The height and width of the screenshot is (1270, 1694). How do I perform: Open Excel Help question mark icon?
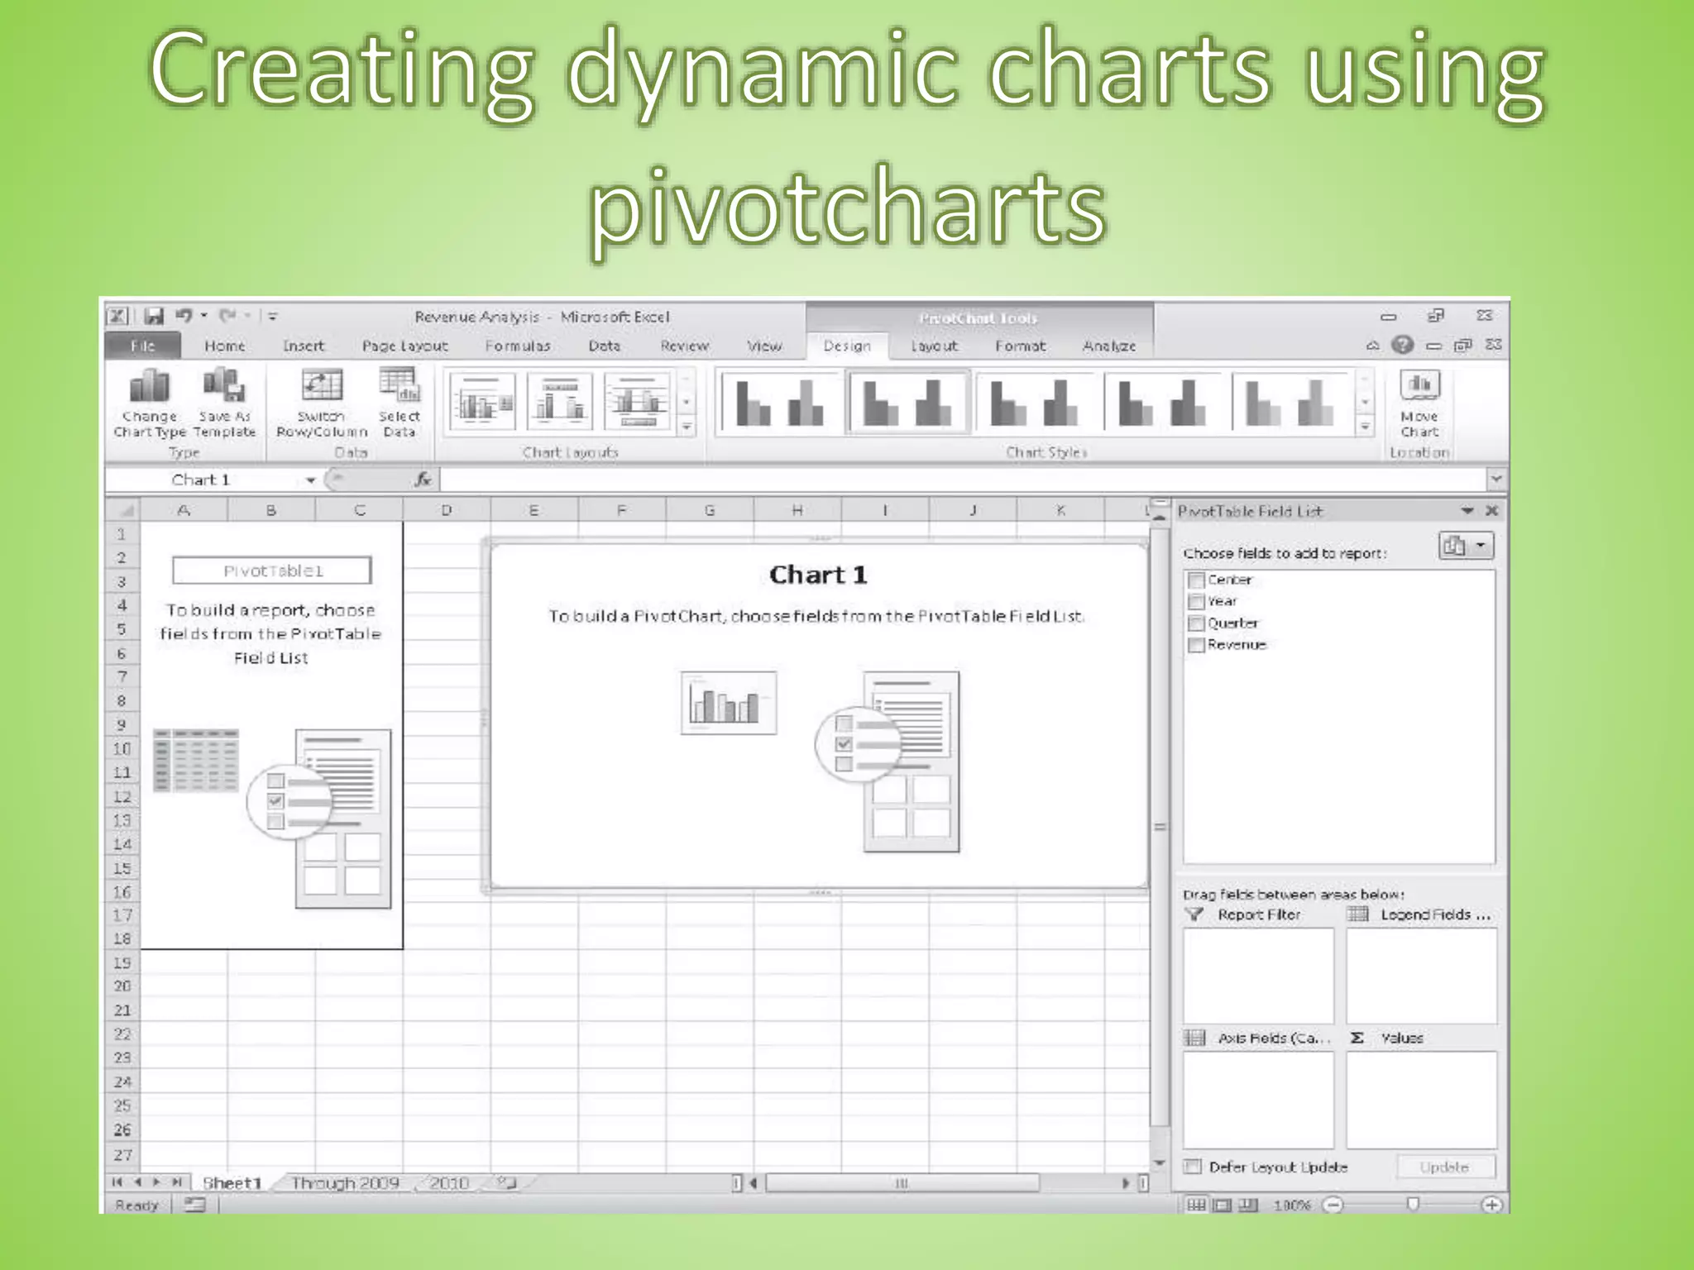coord(1402,345)
